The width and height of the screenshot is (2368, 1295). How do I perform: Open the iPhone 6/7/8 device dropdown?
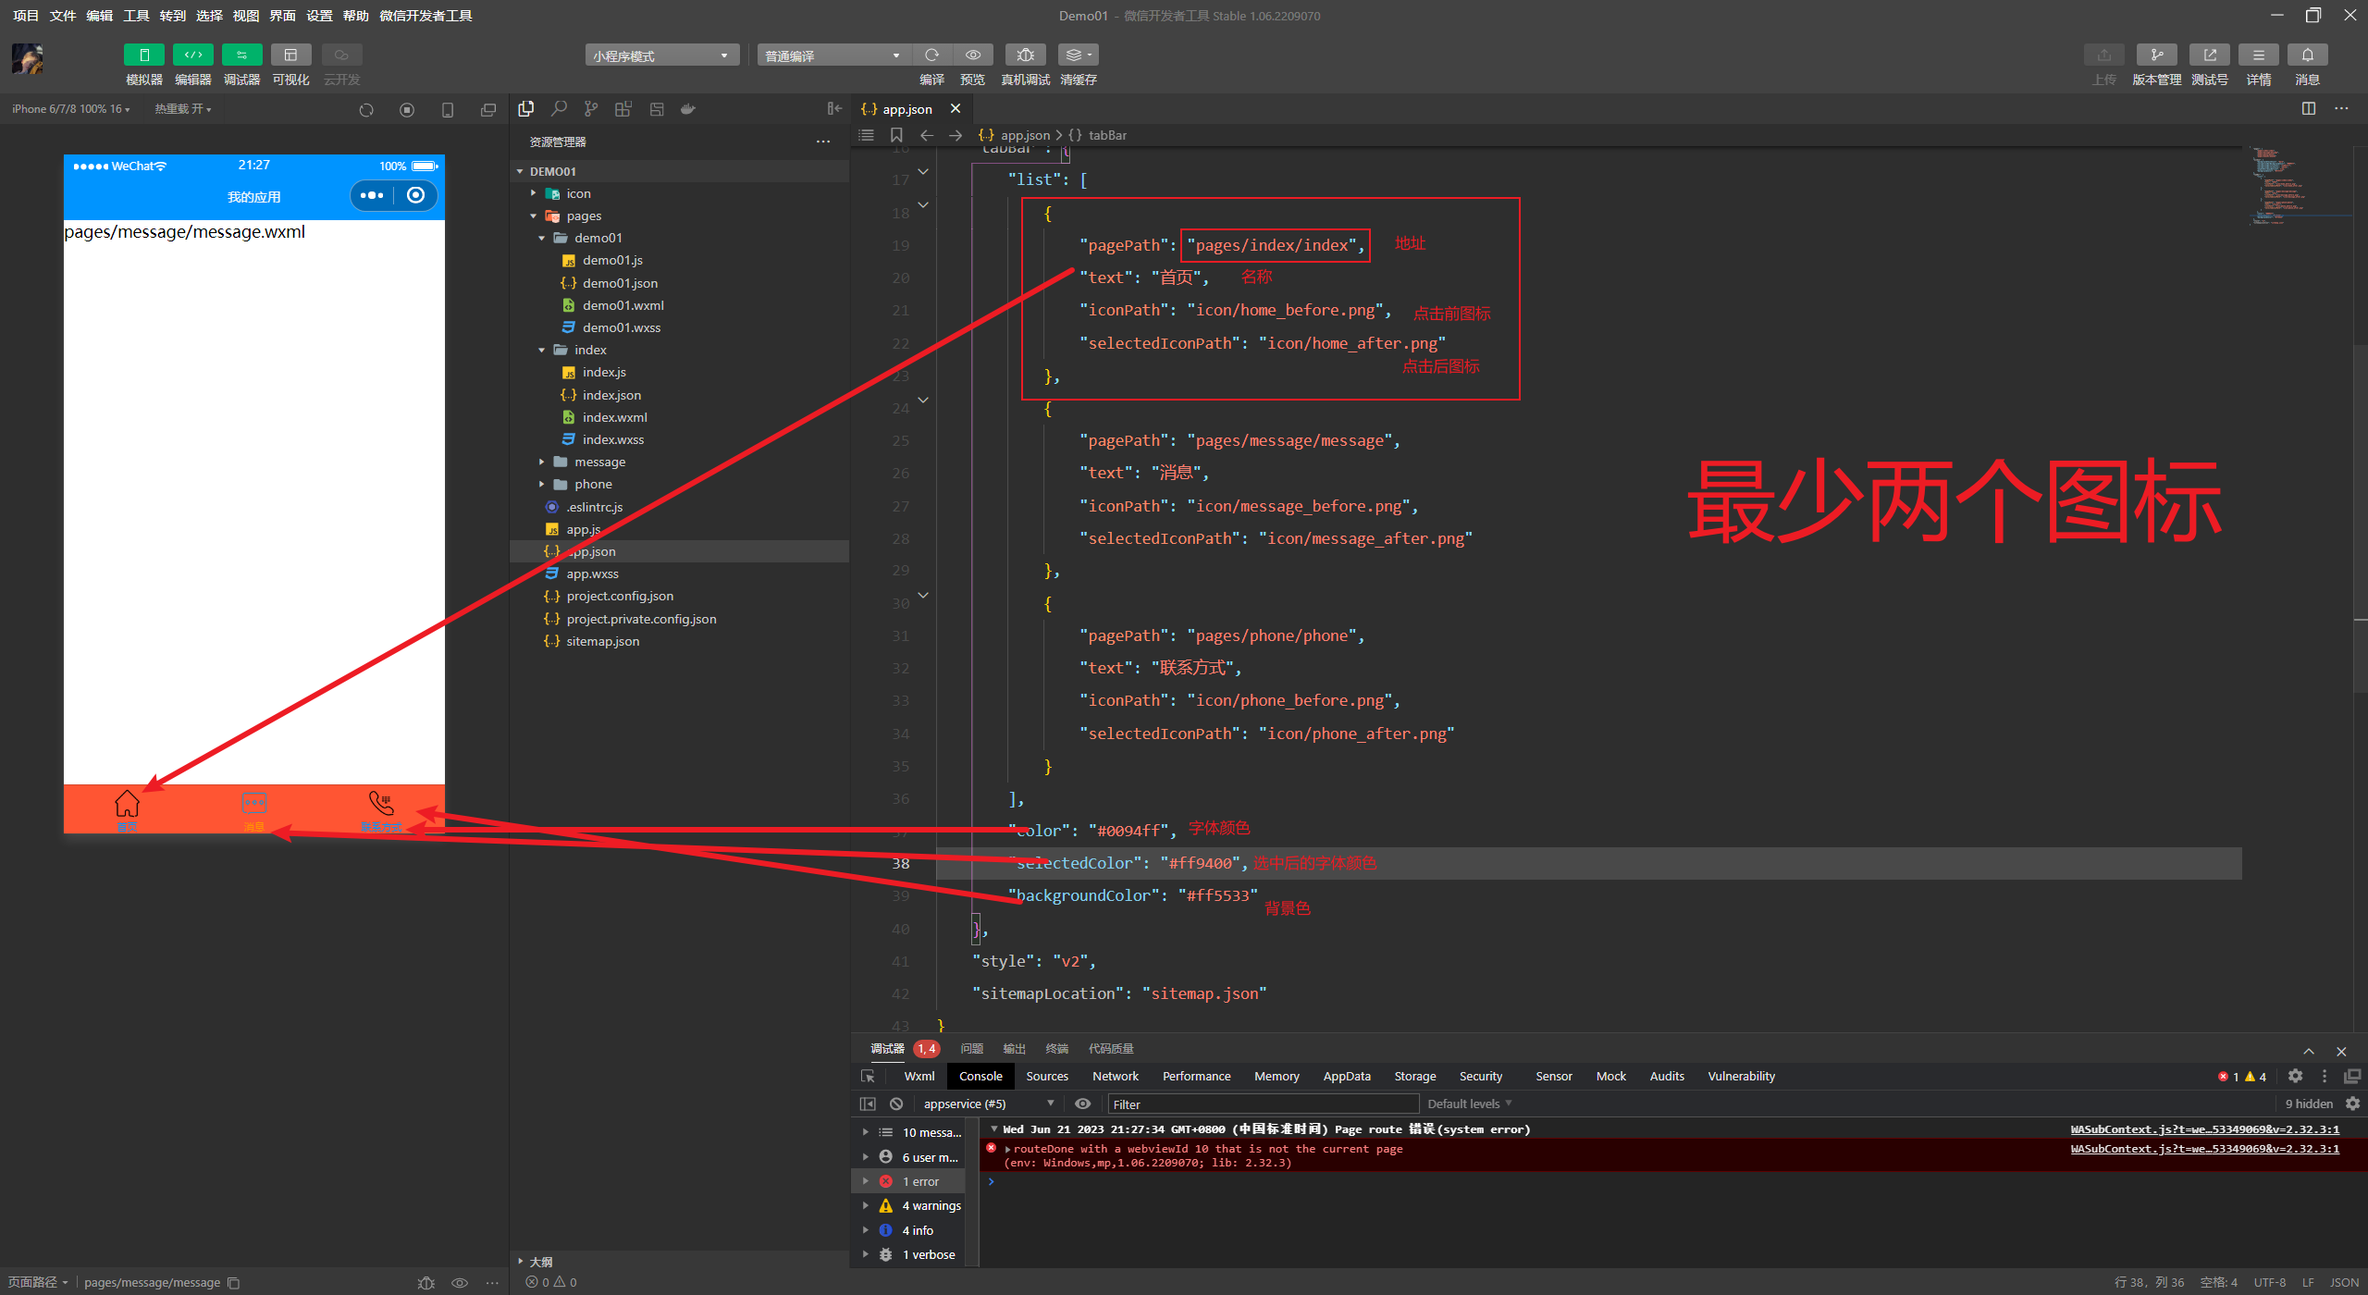tap(70, 109)
